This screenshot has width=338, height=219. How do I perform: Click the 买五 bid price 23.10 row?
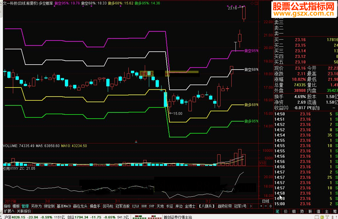[x=306, y=62]
